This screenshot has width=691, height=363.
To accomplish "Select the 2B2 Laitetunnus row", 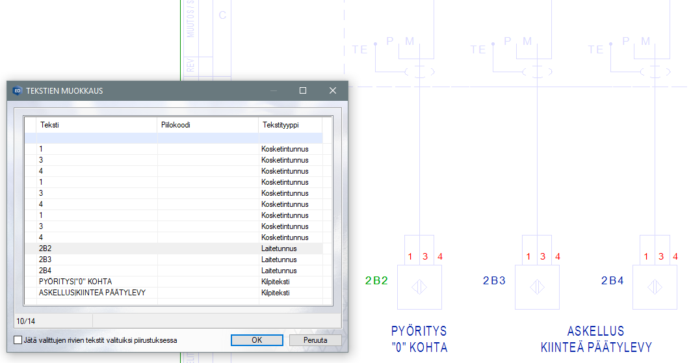I will 98,249.
